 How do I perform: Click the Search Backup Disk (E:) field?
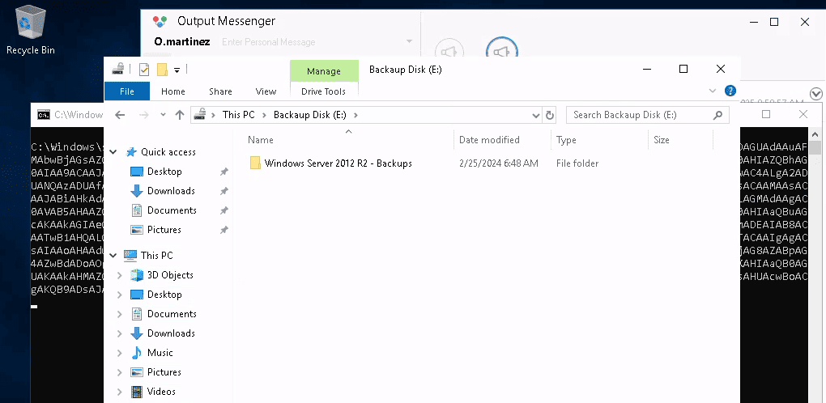pyautogui.click(x=644, y=115)
